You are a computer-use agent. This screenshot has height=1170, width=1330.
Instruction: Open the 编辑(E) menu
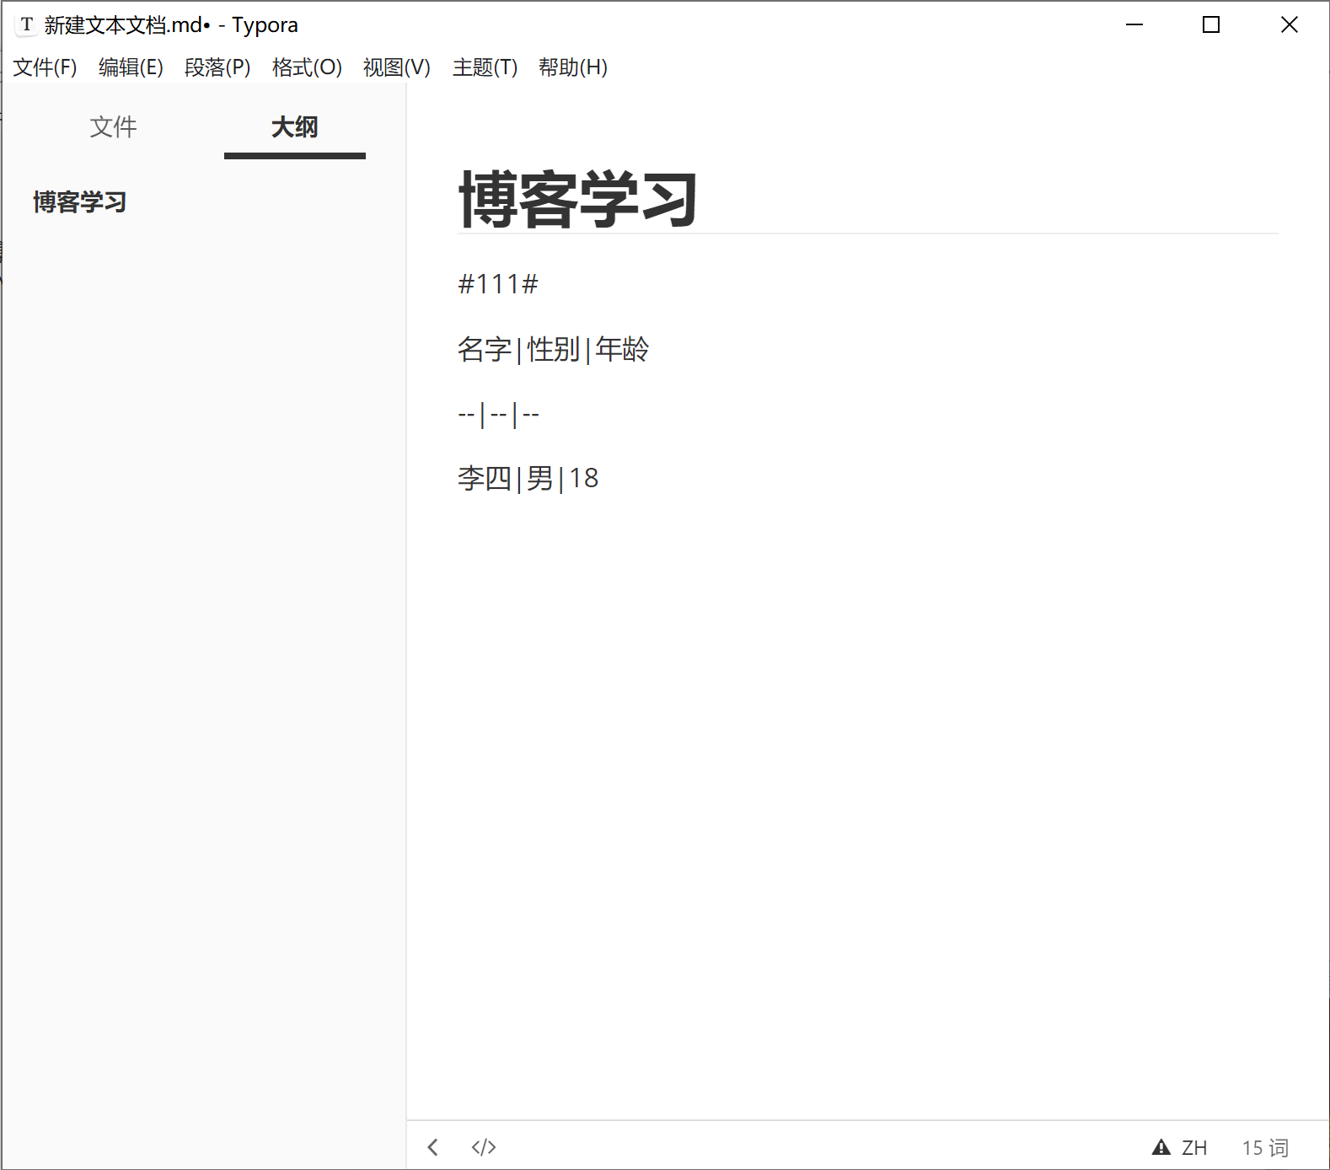click(131, 67)
